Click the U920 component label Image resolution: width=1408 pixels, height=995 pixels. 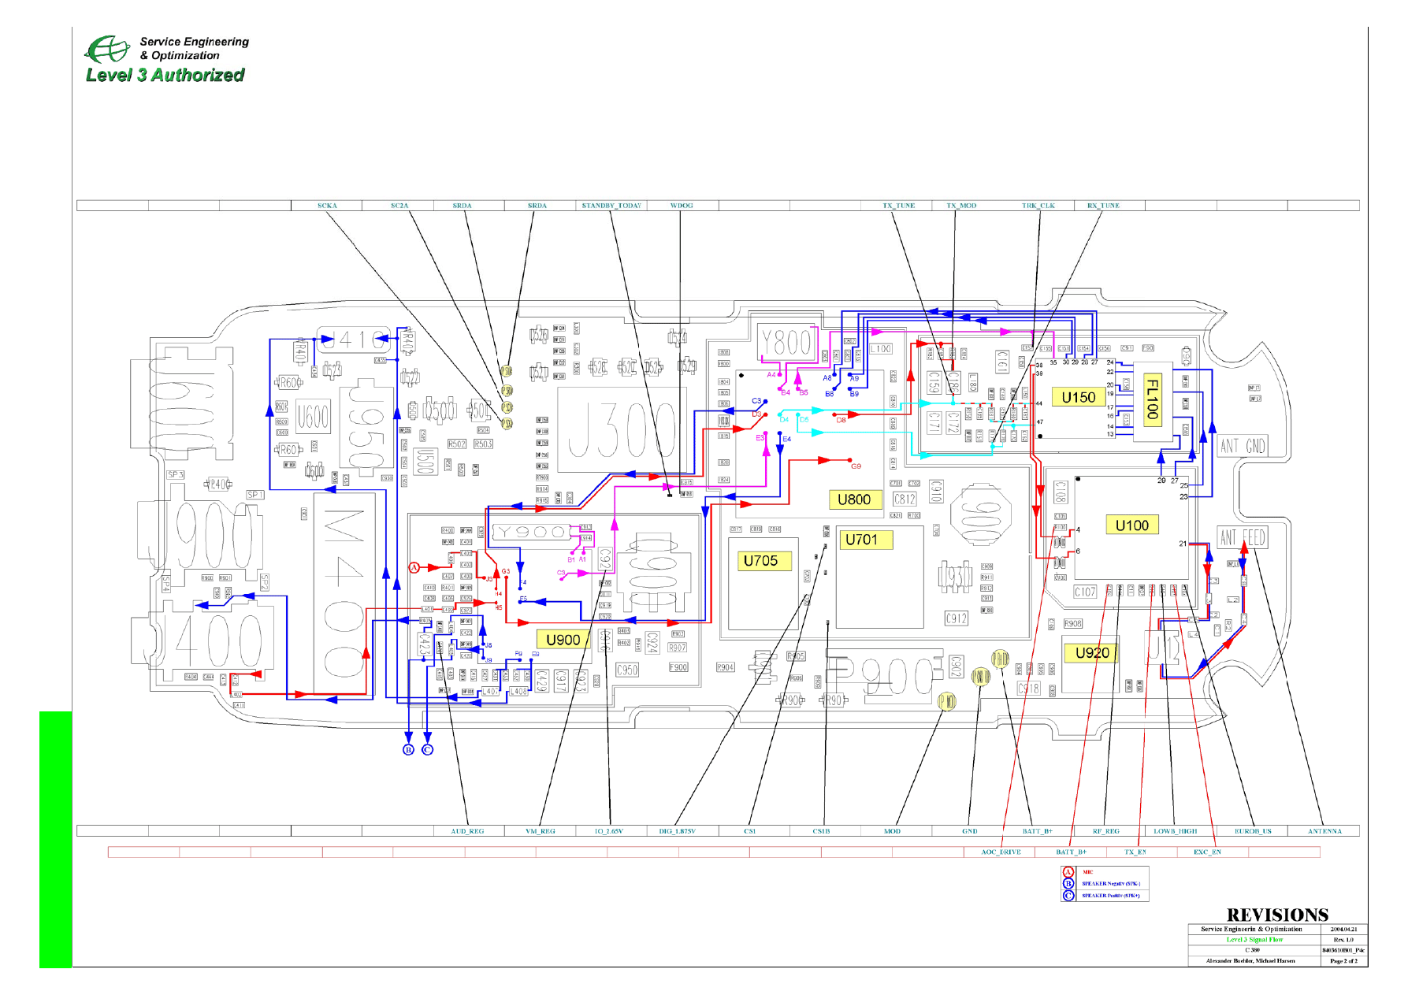point(1091,653)
